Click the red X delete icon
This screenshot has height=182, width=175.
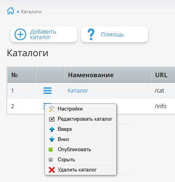coord(52,170)
